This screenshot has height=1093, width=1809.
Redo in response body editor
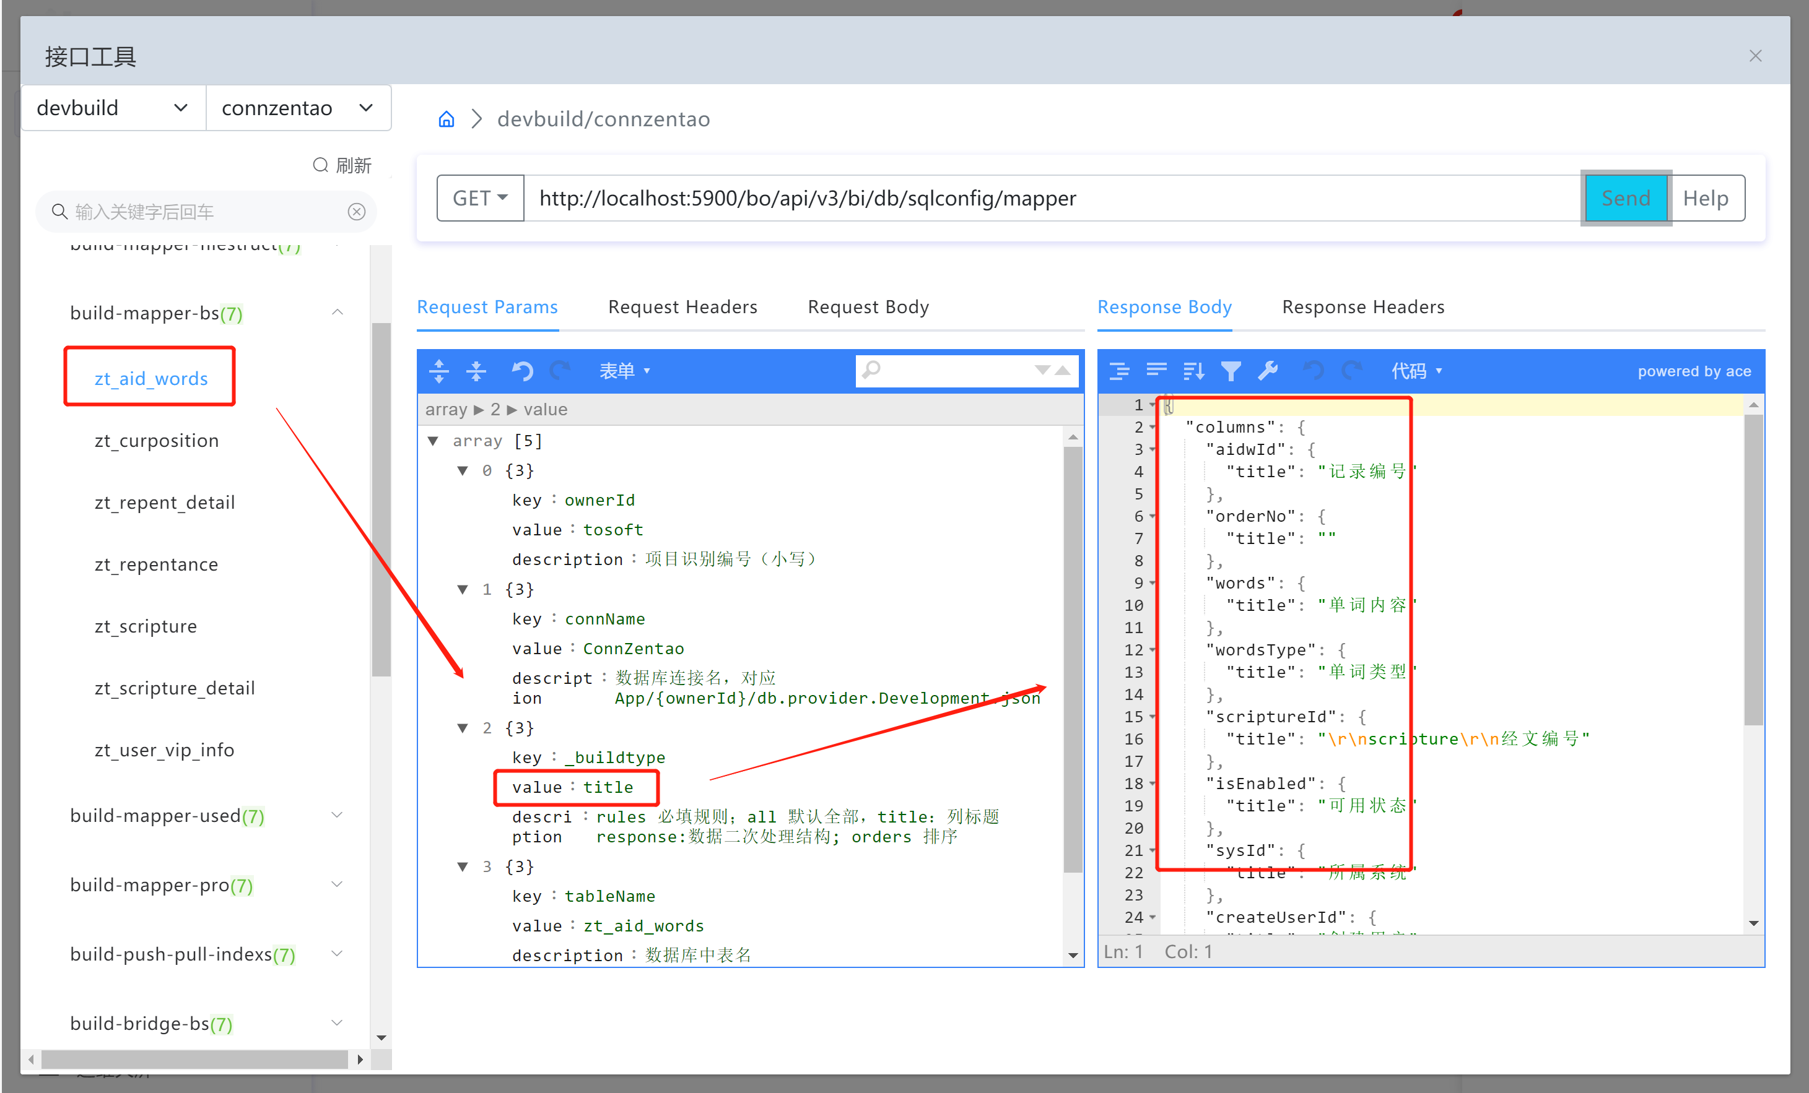(x=1351, y=371)
